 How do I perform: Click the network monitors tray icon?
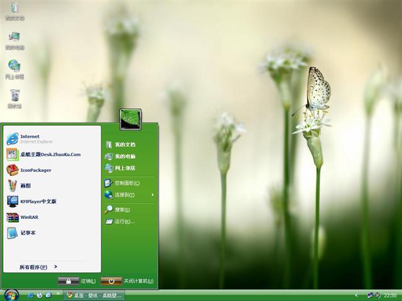pyautogui.click(x=370, y=295)
